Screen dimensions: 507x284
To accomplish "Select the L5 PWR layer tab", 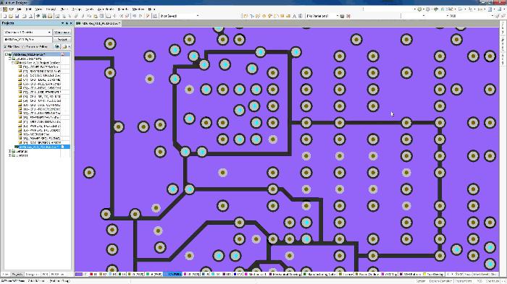I will pos(136,275).
